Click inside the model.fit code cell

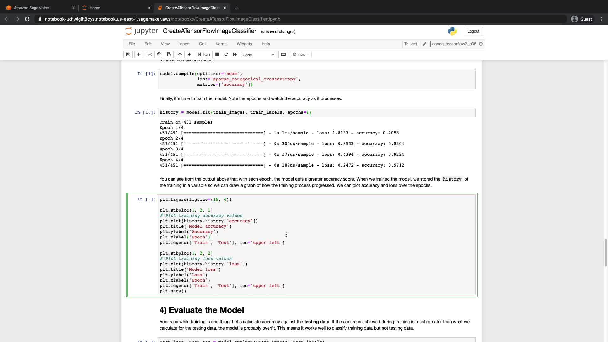tap(348, 113)
